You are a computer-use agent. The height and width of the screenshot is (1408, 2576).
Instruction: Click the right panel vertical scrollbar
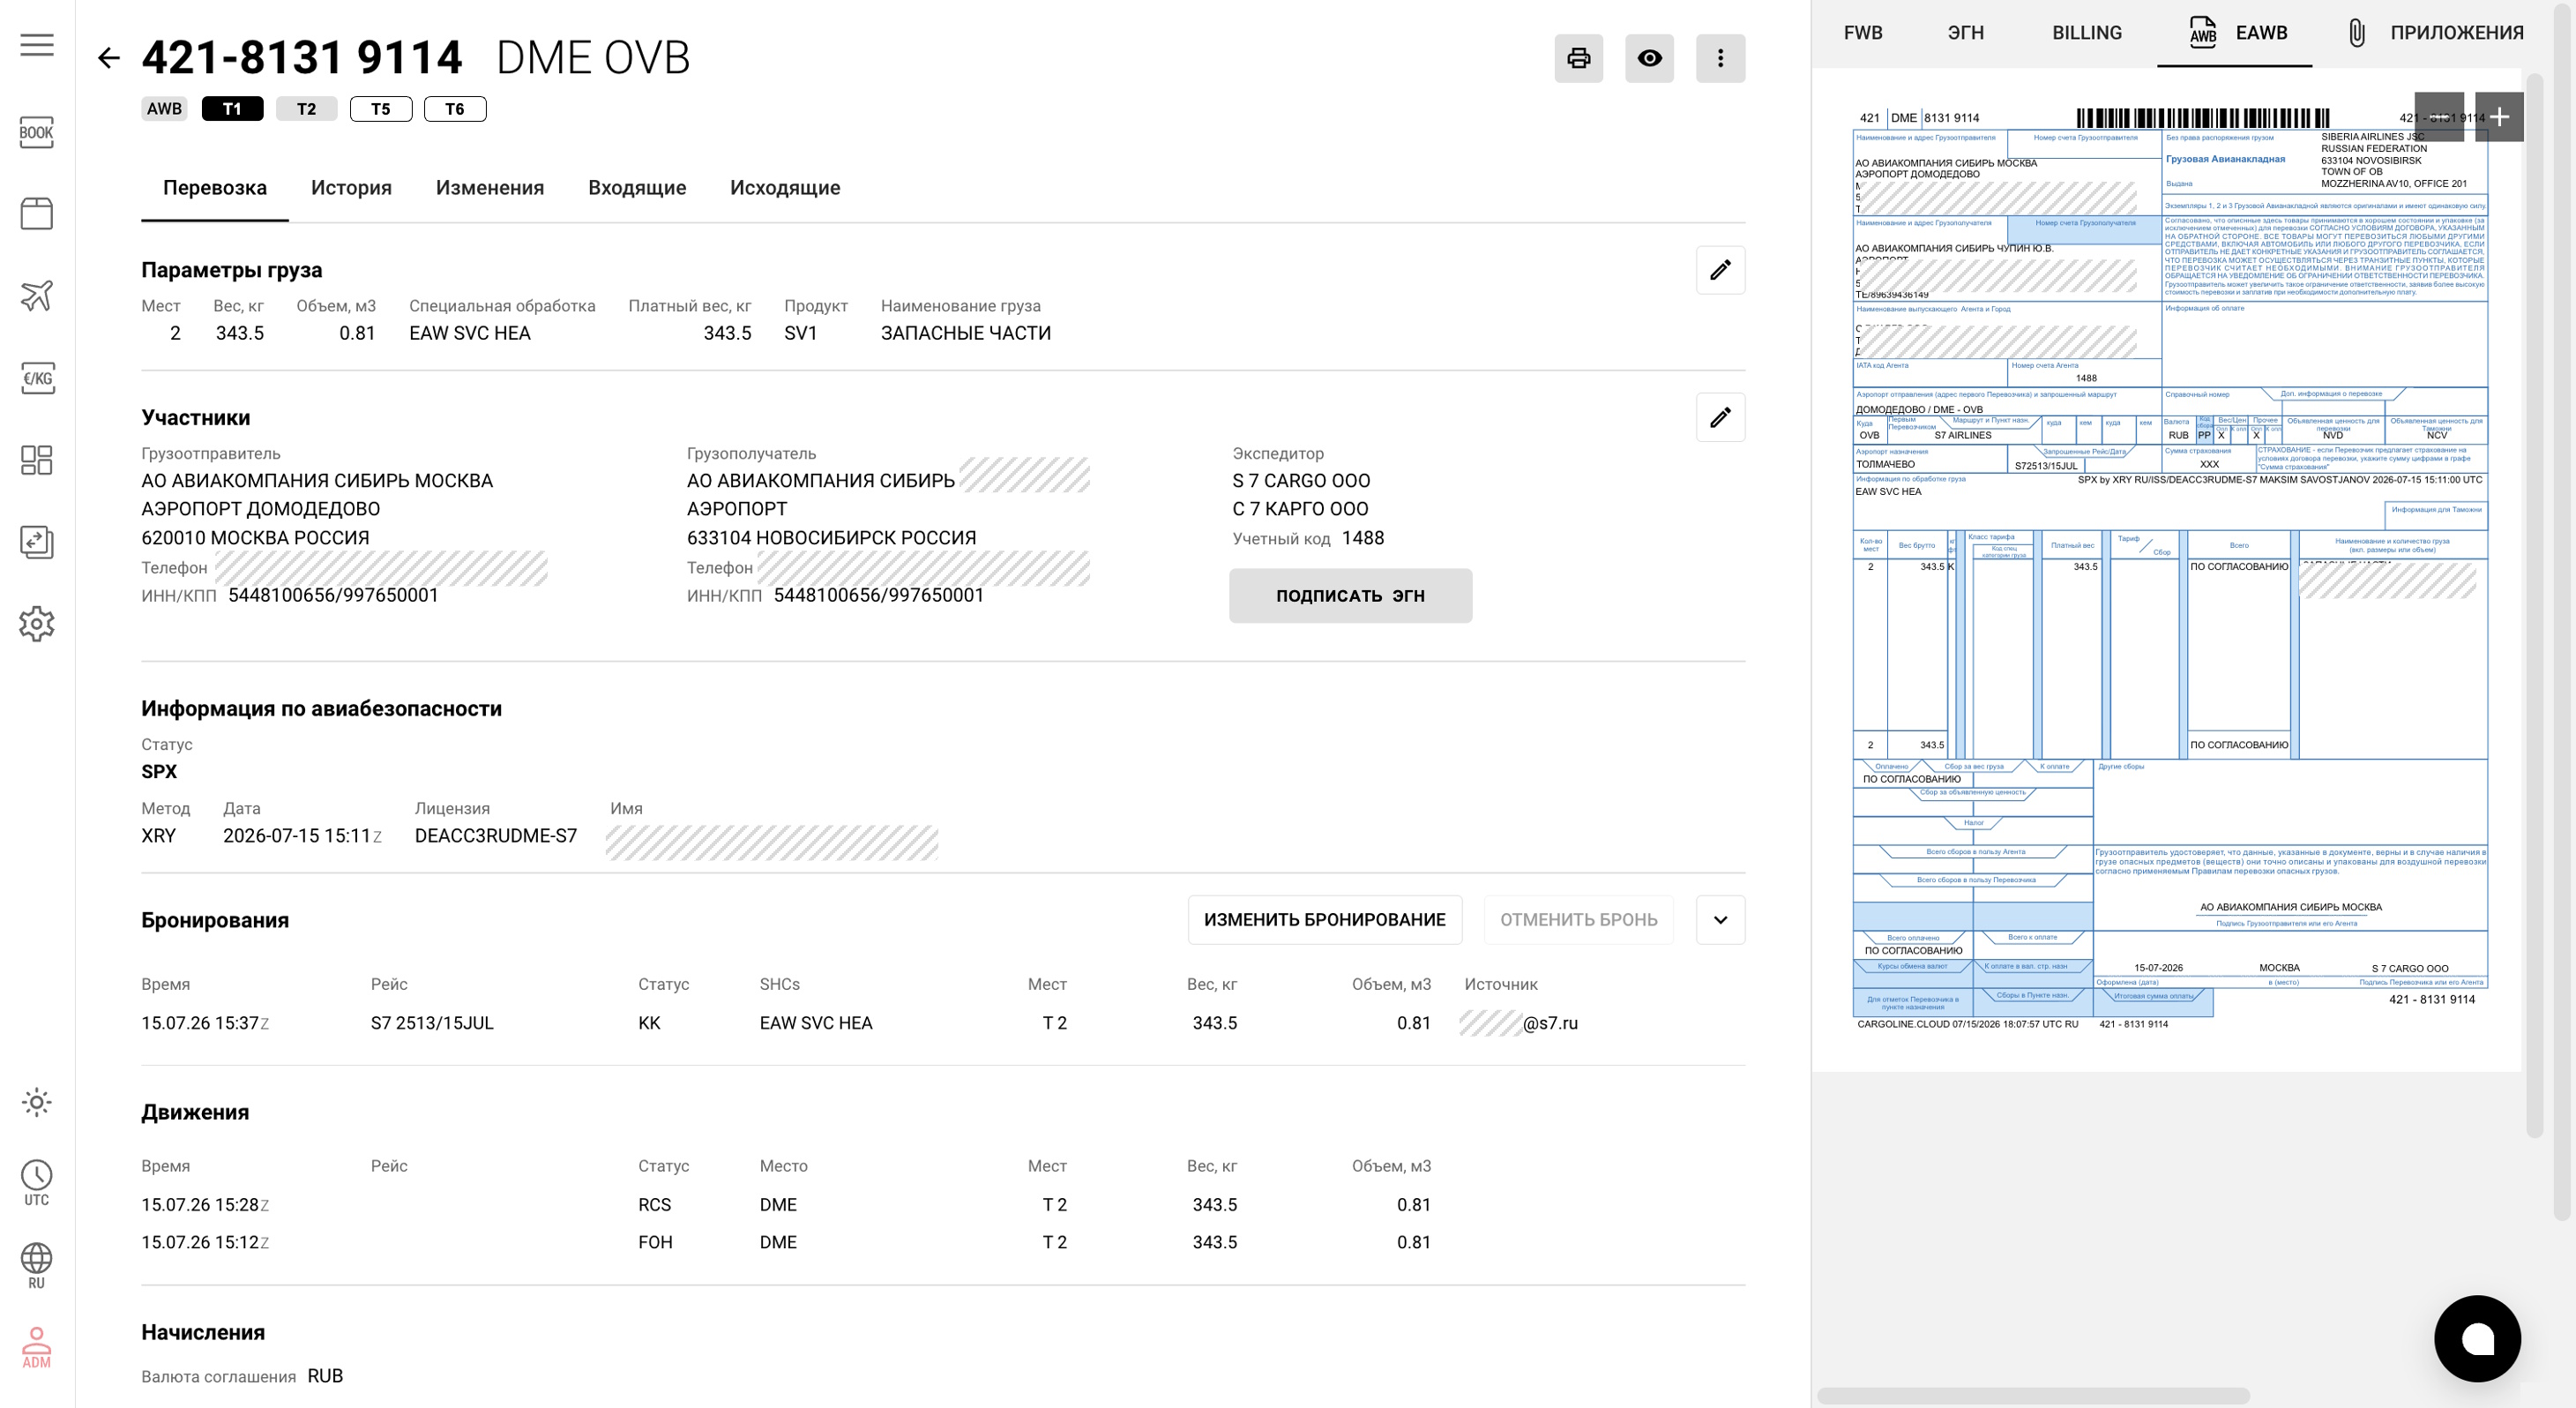(2534, 605)
